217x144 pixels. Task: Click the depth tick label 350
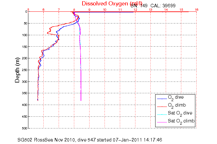click(x=25, y=93)
